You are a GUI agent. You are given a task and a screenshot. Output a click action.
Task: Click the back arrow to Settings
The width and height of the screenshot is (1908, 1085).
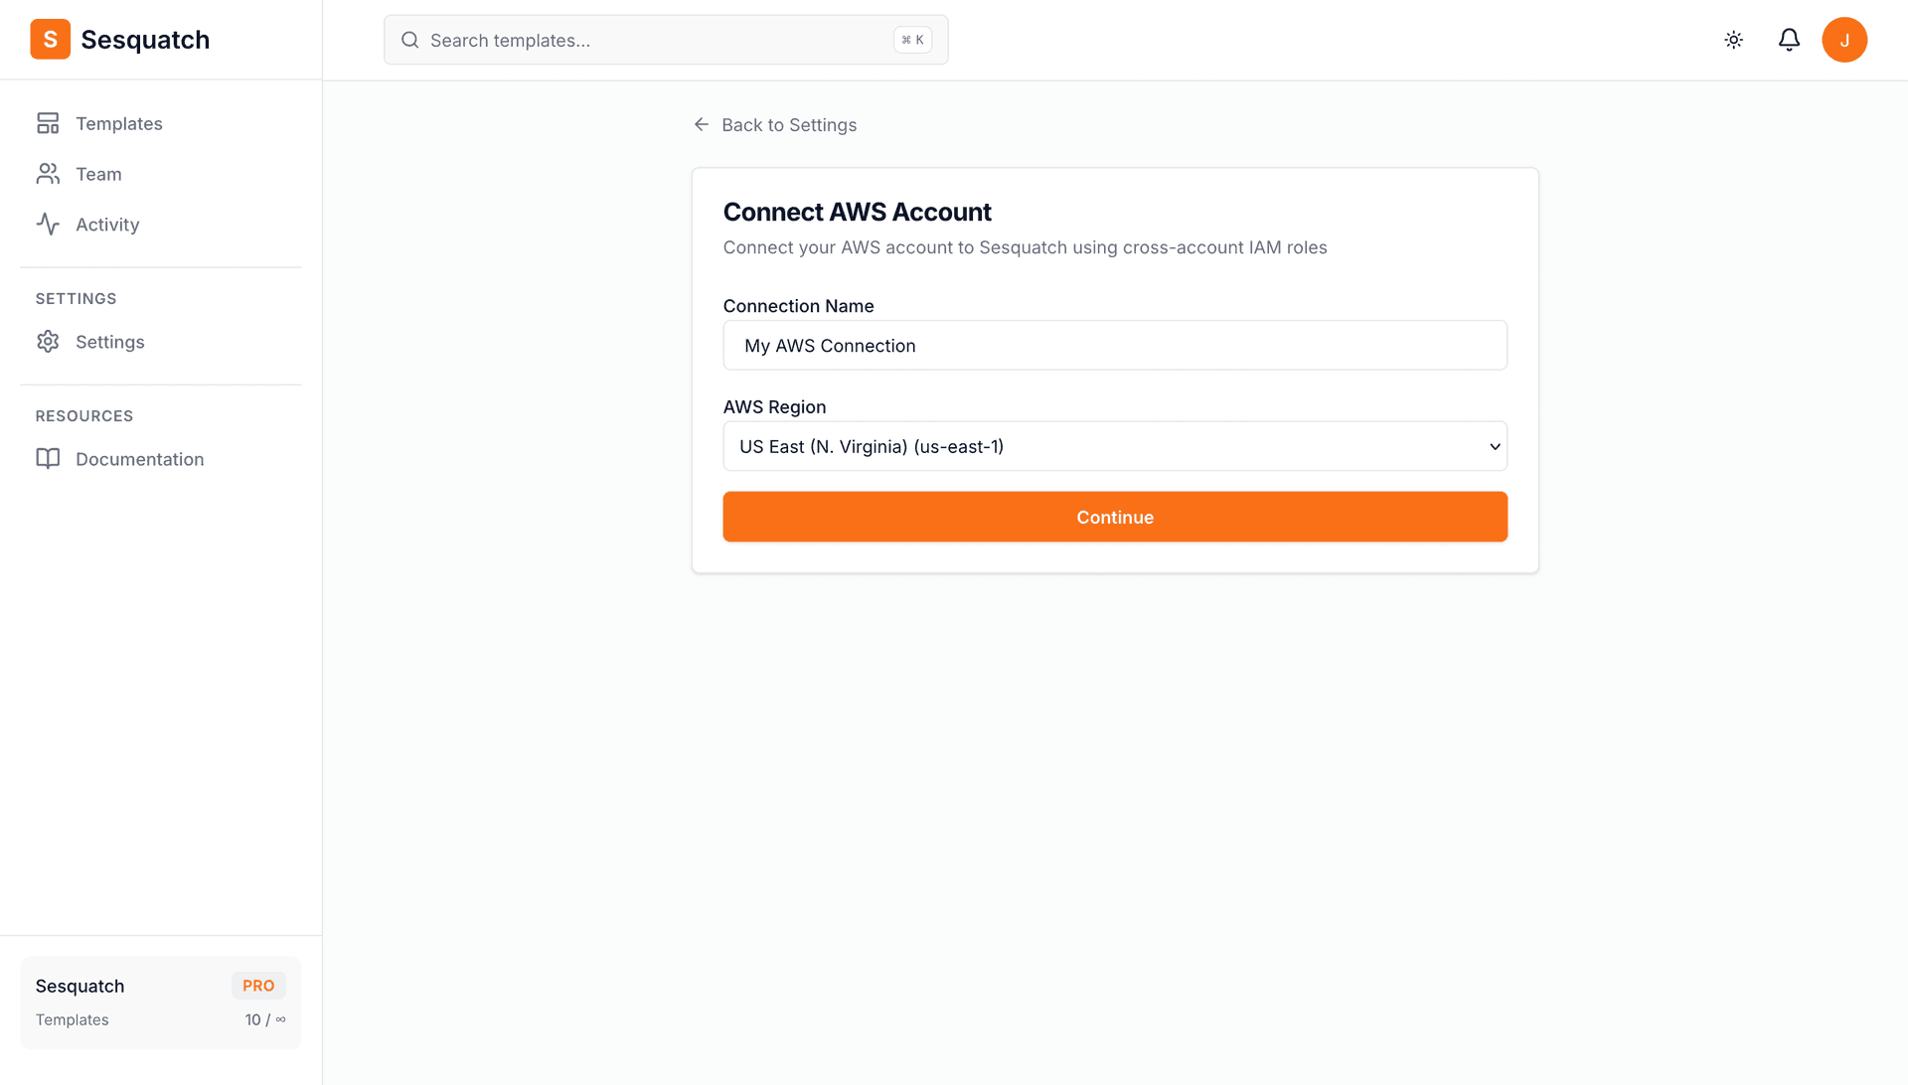click(x=701, y=124)
